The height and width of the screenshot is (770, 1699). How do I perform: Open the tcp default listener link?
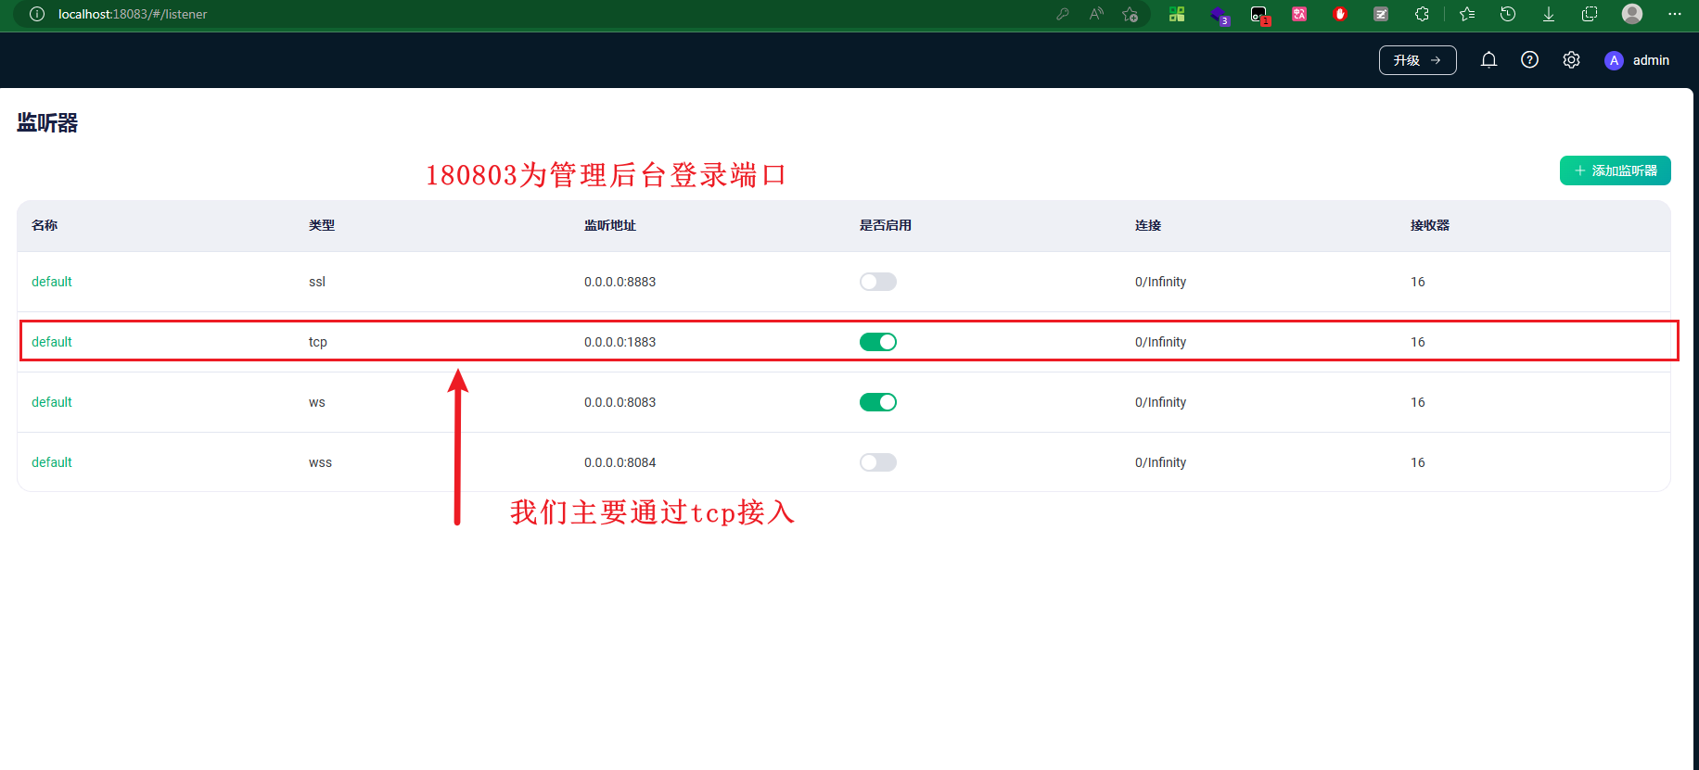pyautogui.click(x=52, y=342)
